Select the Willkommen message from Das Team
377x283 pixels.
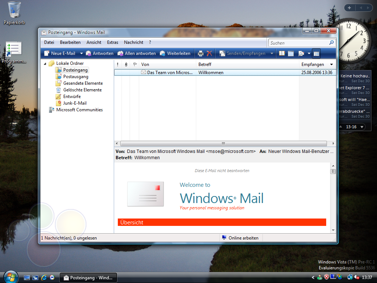(x=225, y=73)
